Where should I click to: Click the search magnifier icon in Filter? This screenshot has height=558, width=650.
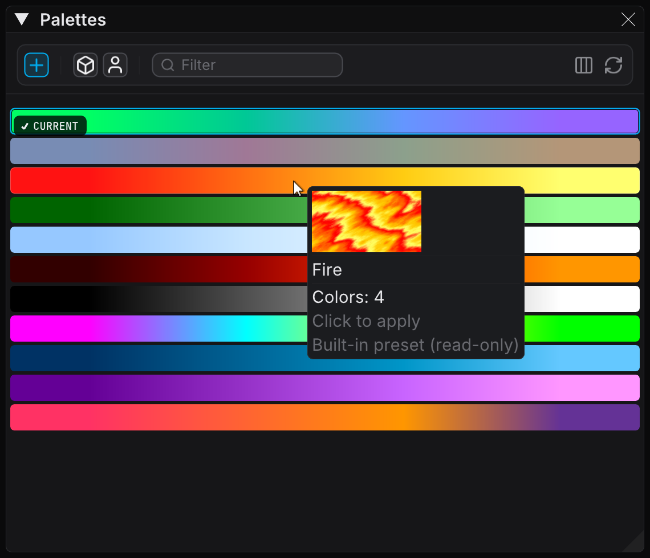click(168, 65)
